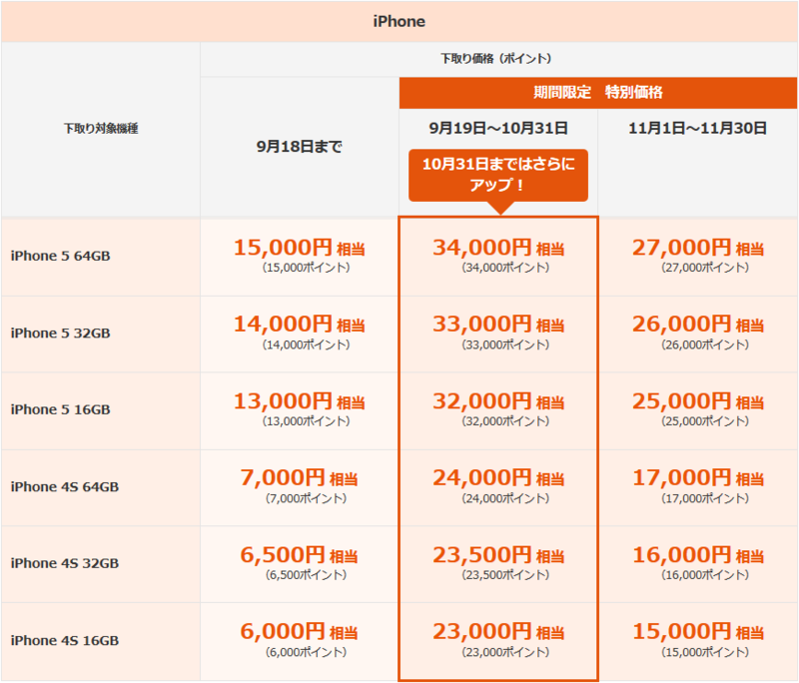Click the "下取り対象機種" header cell
The image size is (799, 683).
pyautogui.click(x=101, y=129)
